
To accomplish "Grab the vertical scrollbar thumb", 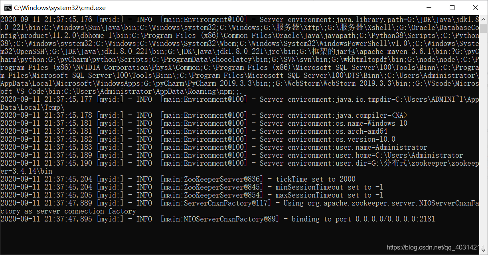I will click(x=483, y=28).
